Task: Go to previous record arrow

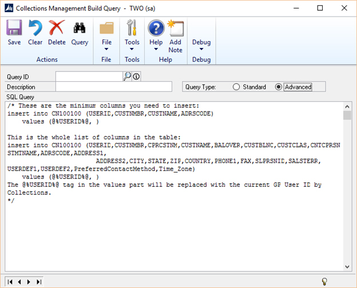Action: tap(19, 282)
